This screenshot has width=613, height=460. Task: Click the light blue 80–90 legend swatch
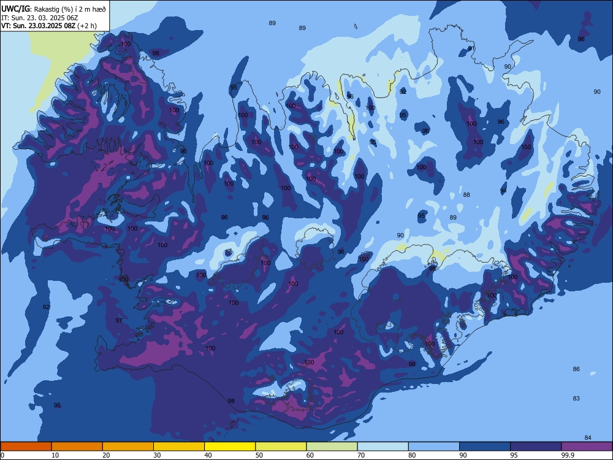pyautogui.click(x=434, y=447)
